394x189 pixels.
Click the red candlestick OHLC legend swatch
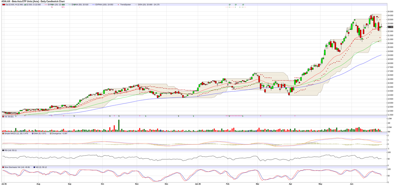click(x=4, y=5)
